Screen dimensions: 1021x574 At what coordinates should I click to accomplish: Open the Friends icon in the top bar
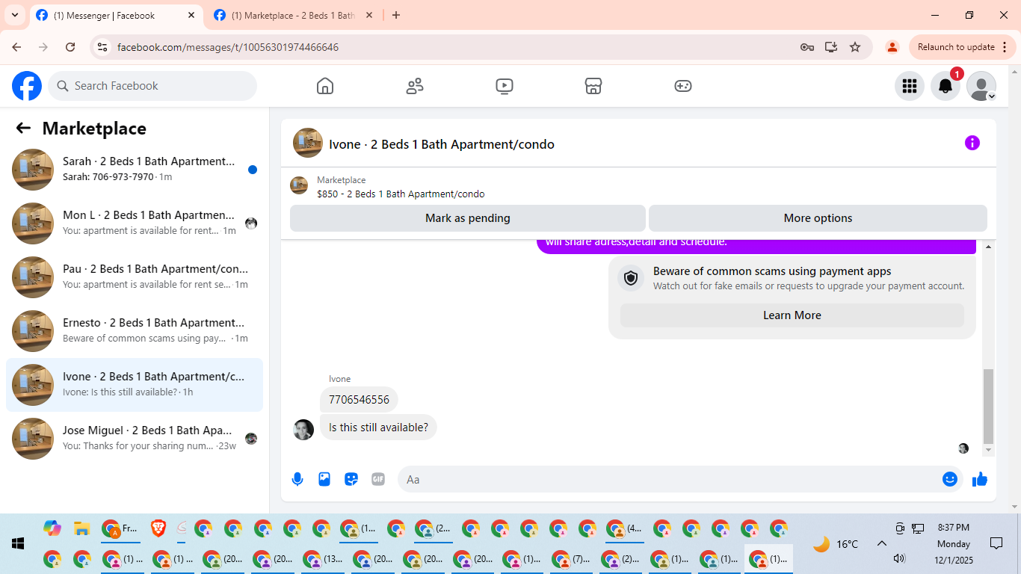[x=415, y=86]
